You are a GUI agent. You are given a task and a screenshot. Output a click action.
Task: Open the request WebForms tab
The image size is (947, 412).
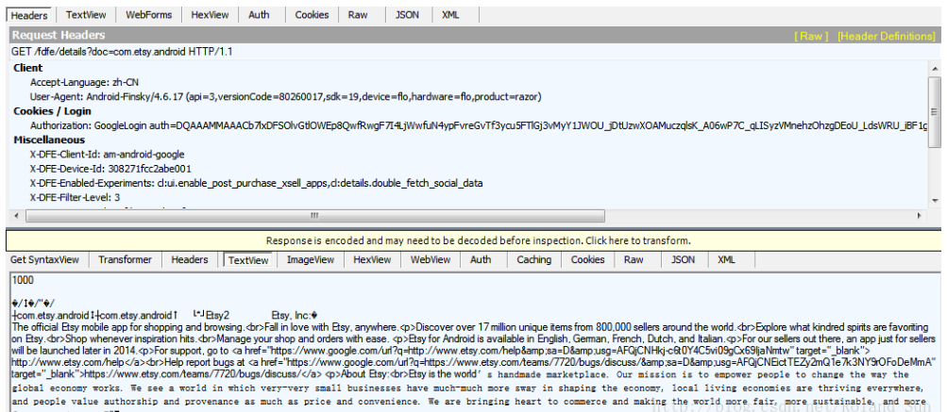pos(149,15)
